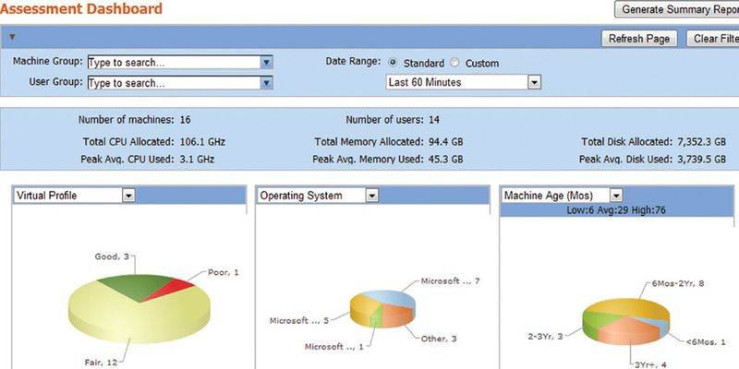Open the Last 60 Minutes dropdown
This screenshot has width=739, height=369.
click(x=464, y=82)
